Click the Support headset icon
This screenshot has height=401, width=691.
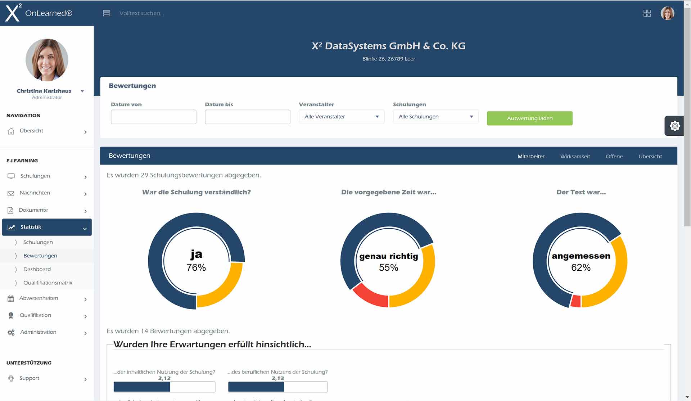pos(11,378)
